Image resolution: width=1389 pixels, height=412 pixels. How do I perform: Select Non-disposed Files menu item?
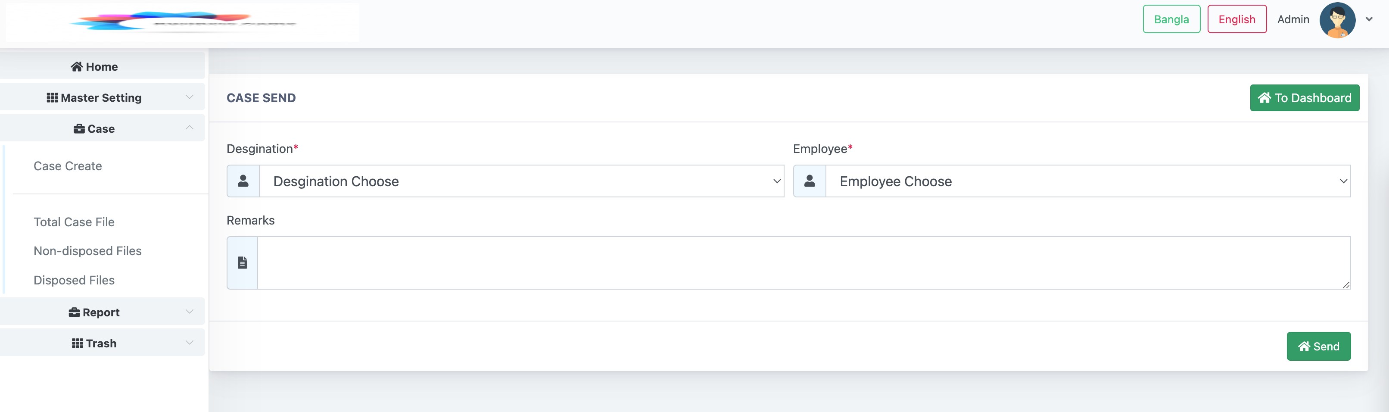tap(87, 251)
